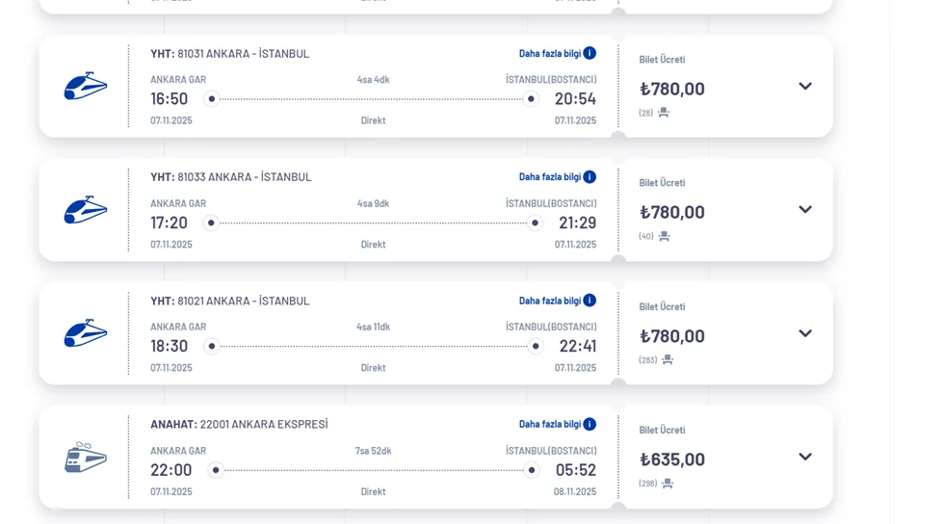Open 'Daha fazla bilgi' for Ankara Ekspresi
Screen dimensions: 943x524
point(550,425)
